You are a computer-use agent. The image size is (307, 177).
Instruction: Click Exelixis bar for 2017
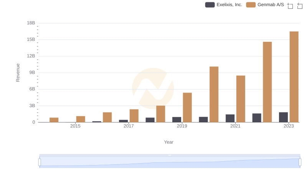click(x=123, y=121)
